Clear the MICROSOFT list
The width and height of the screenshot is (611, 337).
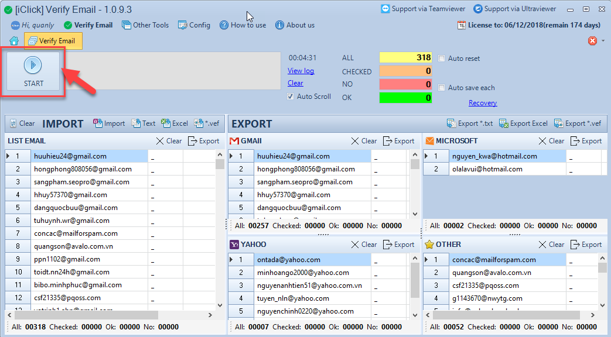[551, 141]
